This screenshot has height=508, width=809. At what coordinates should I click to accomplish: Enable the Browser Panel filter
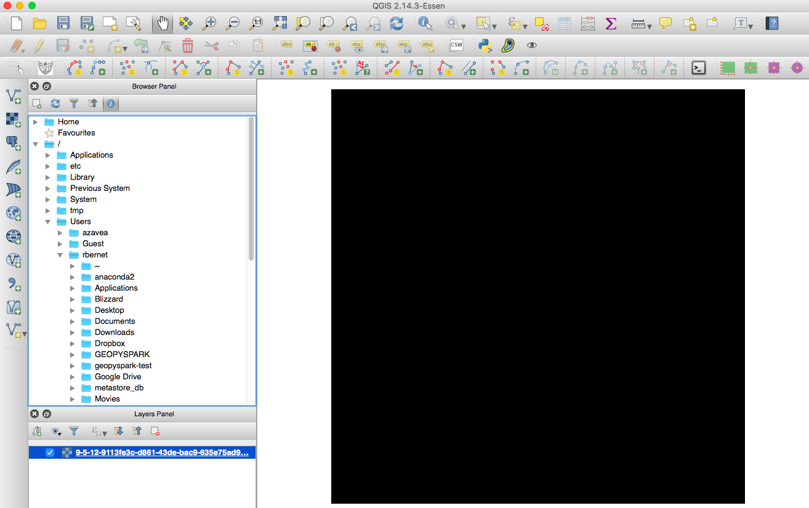[74, 103]
